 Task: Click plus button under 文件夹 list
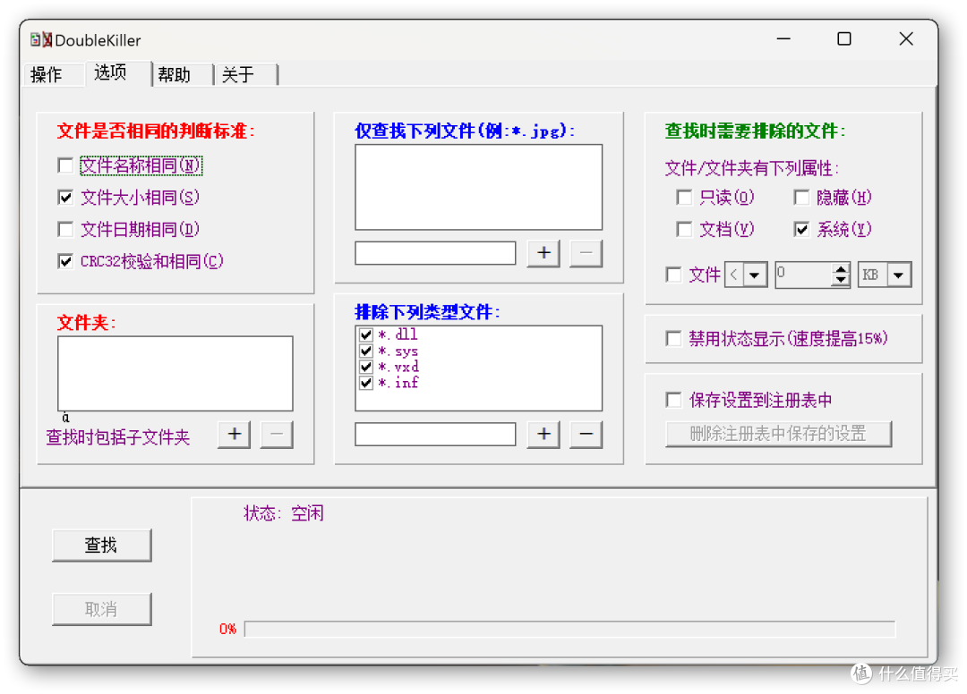tap(235, 435)
